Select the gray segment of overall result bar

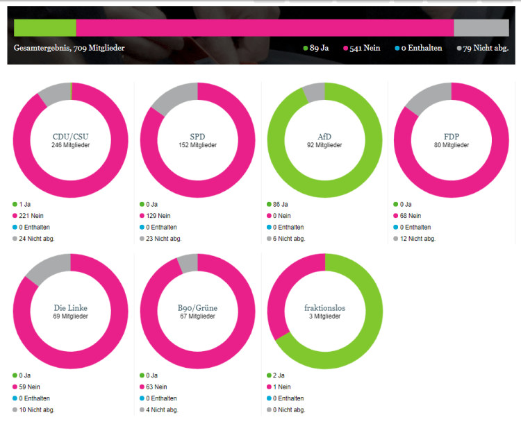(481, 28)
